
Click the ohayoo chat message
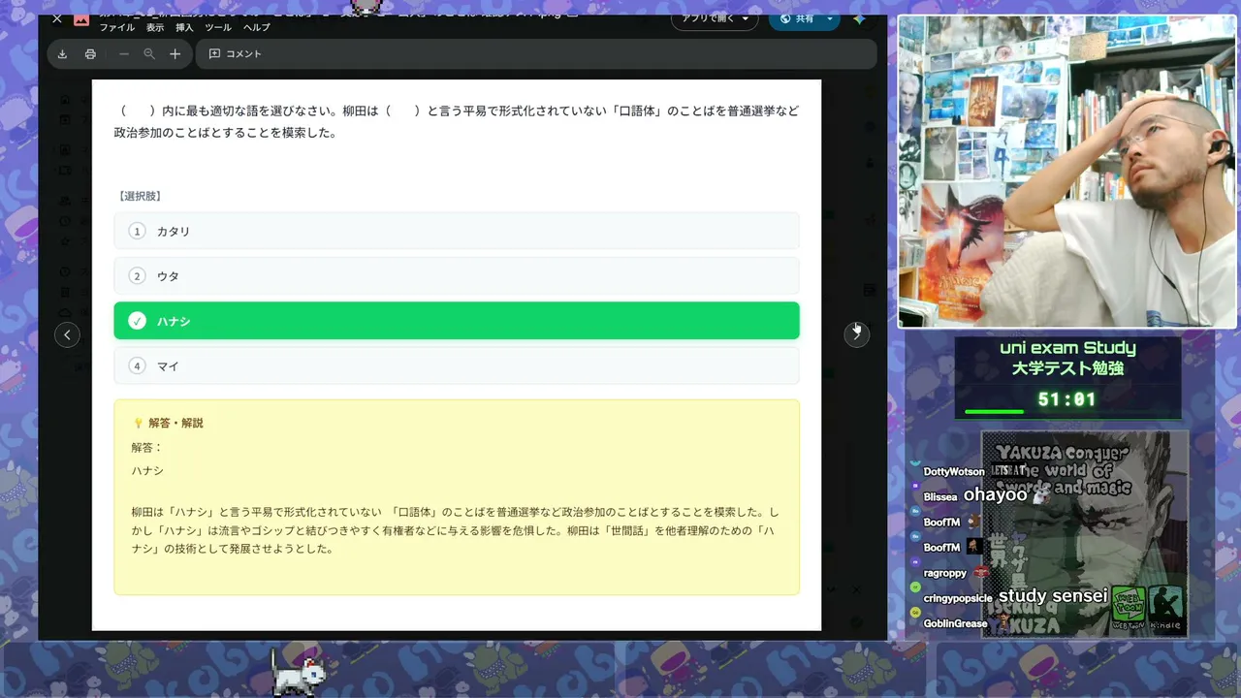pos(996,494)
